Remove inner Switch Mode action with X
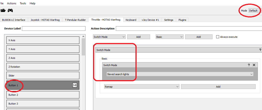Viewport: 262px width, 110px height. [x=254, y=65]
